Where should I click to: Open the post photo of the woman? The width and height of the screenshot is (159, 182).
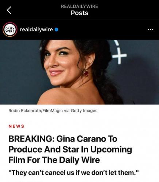(79, 72)
